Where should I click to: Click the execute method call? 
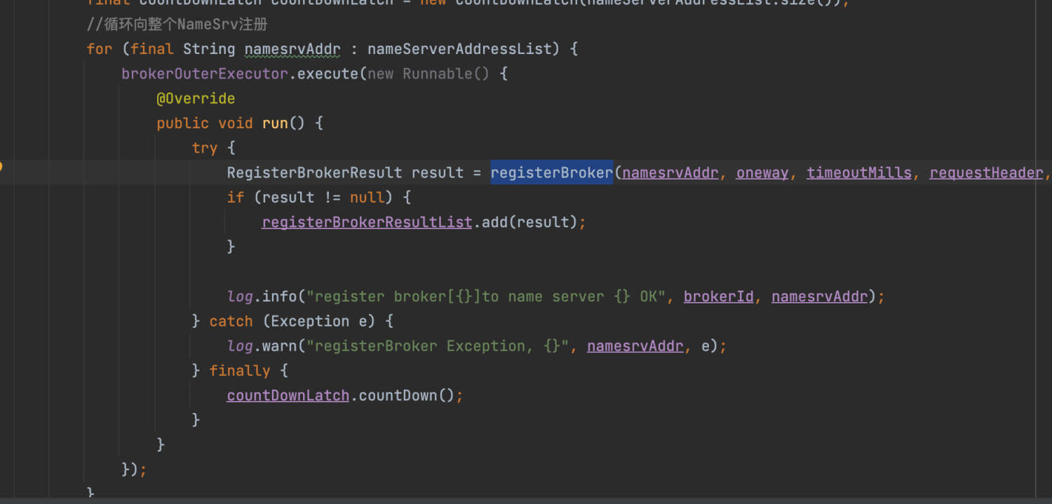(x=328, y=74)
